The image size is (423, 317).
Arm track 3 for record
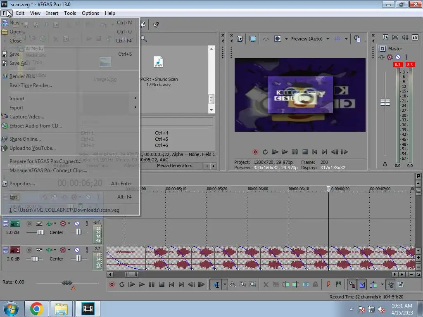click(x=29, y=250)
